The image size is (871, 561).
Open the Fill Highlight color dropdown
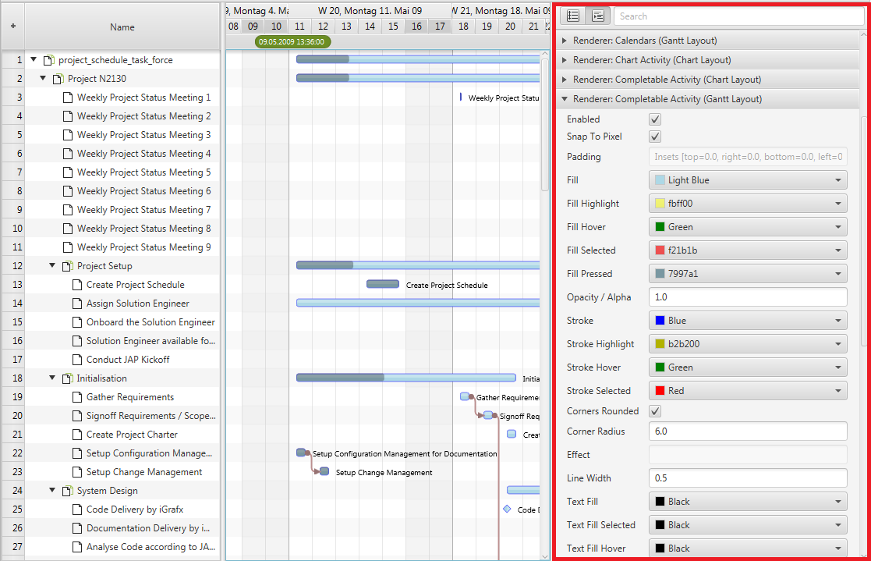tap(748, 204)
